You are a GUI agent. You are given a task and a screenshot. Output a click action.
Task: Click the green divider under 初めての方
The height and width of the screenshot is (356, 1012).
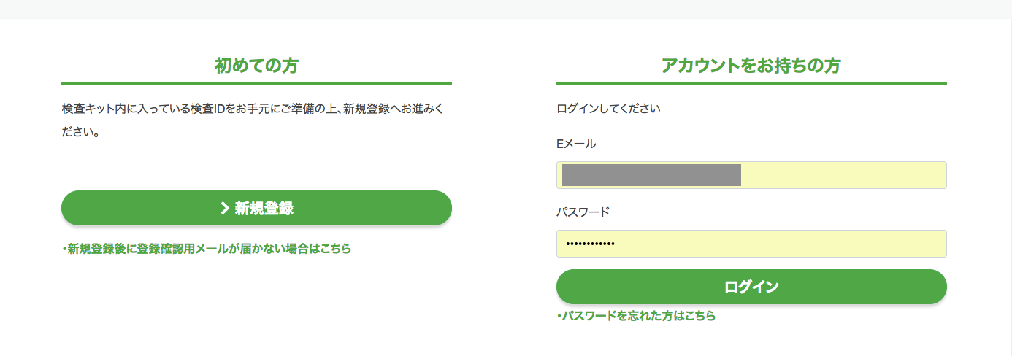tap(256, 83)
